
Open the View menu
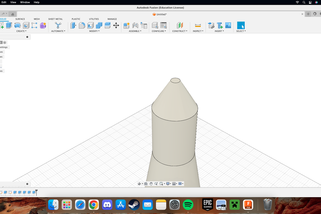tap(13, 2)
